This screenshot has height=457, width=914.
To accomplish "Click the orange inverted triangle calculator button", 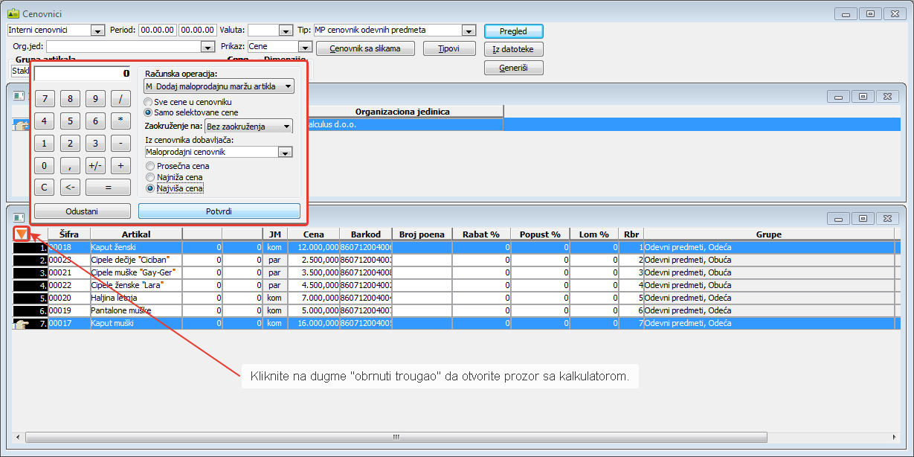I will (x=22, y=234).
